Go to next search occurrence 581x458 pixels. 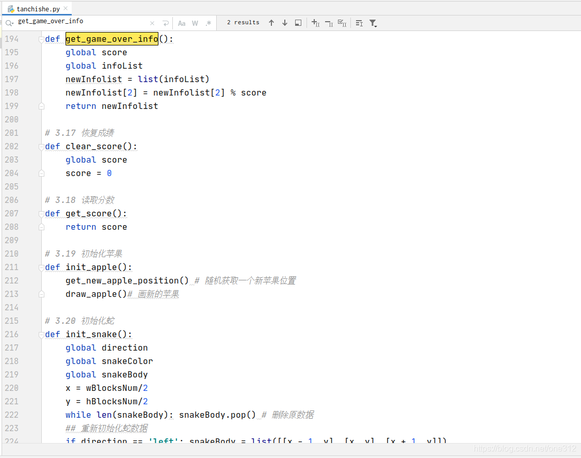(285, 23)
